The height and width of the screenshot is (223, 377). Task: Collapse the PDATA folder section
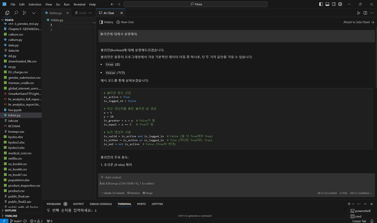point(21,20)
